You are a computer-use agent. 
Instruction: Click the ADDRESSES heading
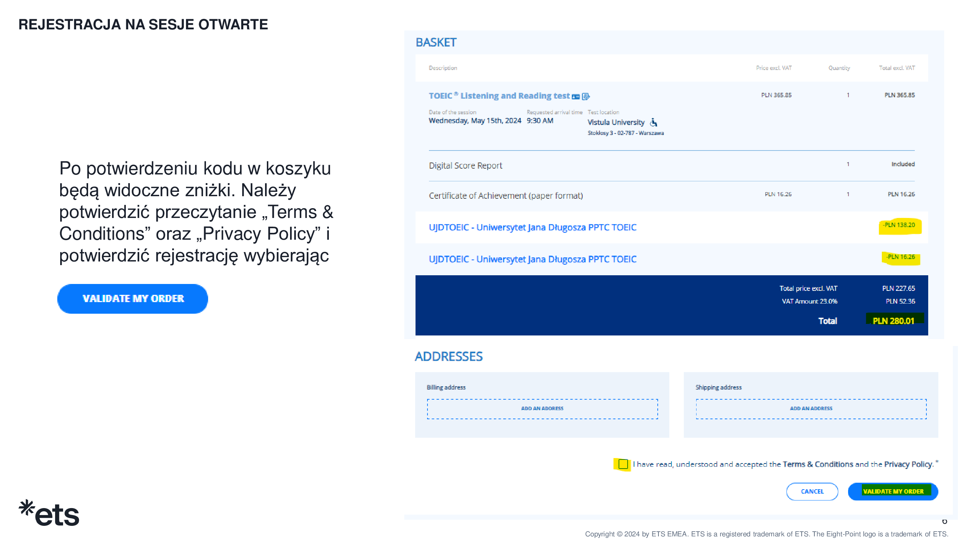coord(449,356)
